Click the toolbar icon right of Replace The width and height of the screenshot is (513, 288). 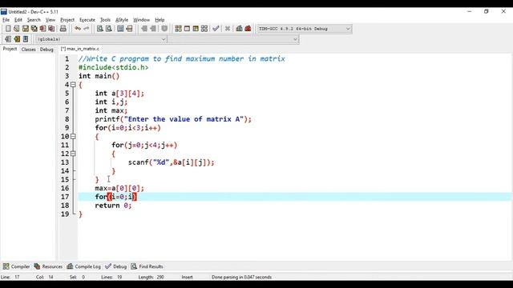tap(120, 29)
